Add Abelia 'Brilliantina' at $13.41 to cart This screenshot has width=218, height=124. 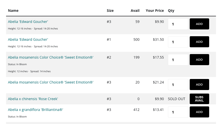coord(199,112)
